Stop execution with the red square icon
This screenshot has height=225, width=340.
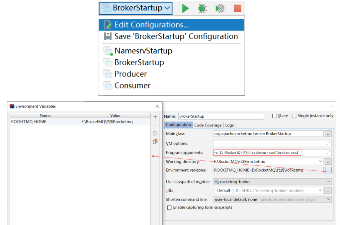(x=237, y=8)
